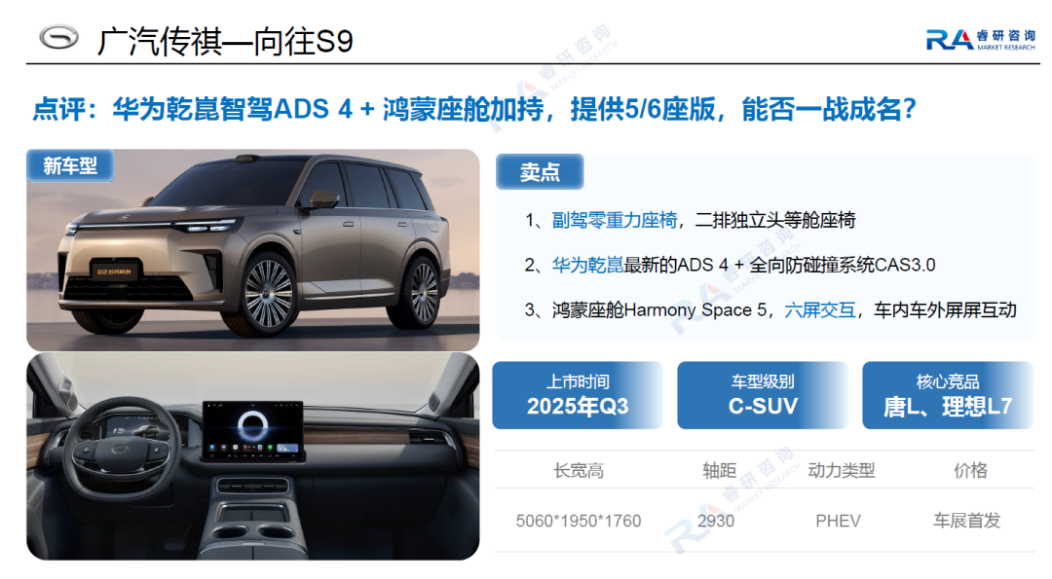Click the 副驾零重力座椅 blue link text
The width and height of the screenshot is (1052, 579).
(615, 220)
